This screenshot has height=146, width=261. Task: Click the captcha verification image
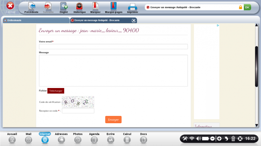click(78, 102)
